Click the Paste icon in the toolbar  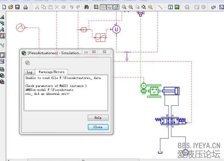(x=50, y=7)
